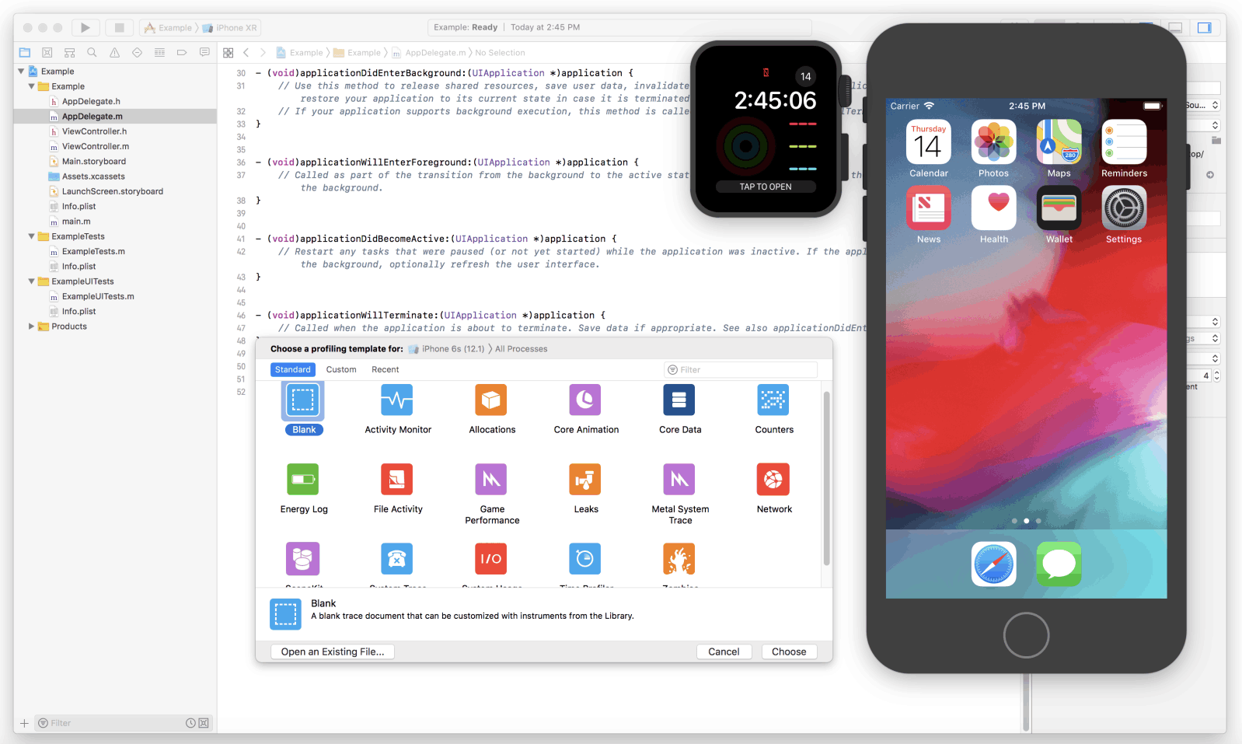The height and width of the screenshot is (744, 1242).
Task: Click the related items grid icon
Action: click(229, 53)
